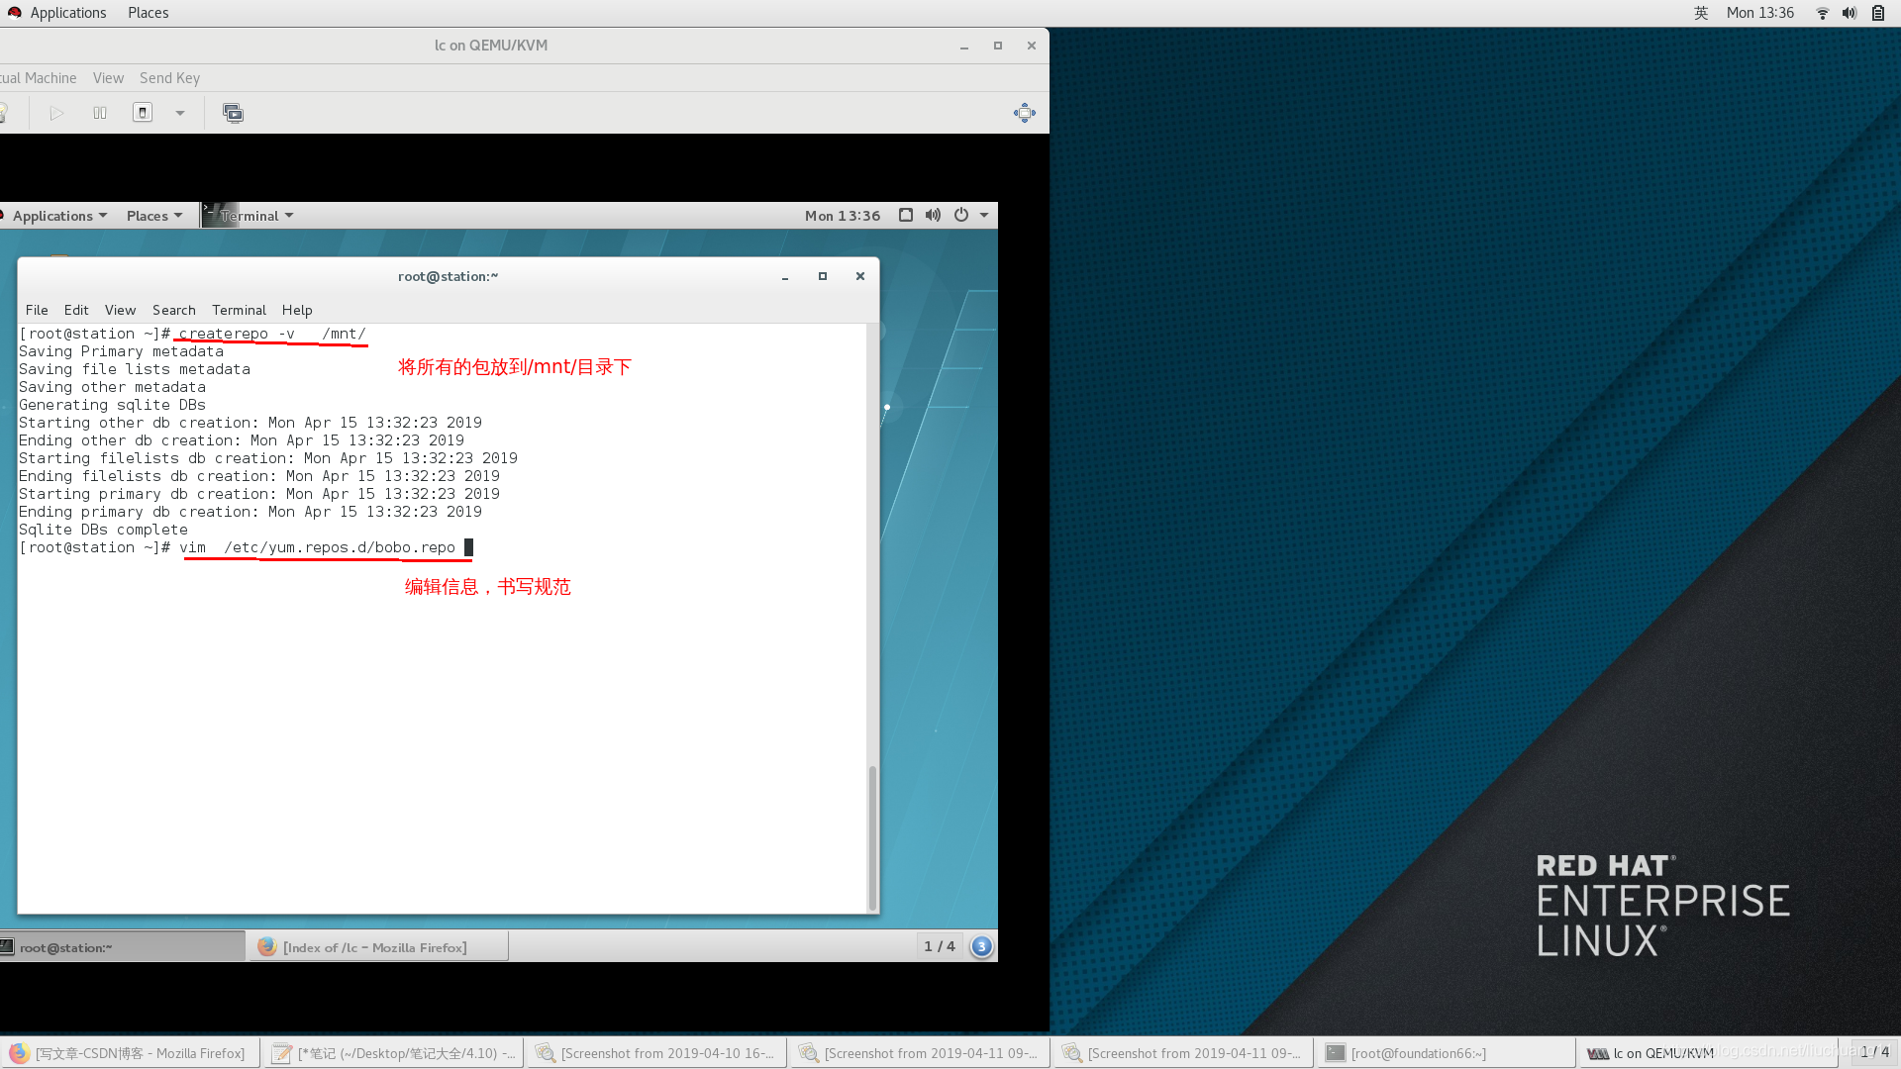Open Screenshot from 2019-04-10 taskbar item
This screenshot has height=1069, width=1901.
point(656,1053)
